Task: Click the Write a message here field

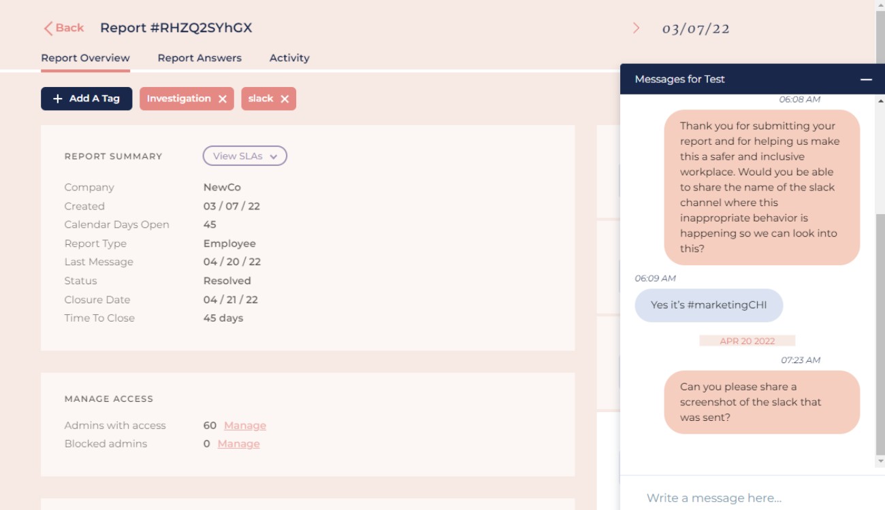Action: click(747, 498)
